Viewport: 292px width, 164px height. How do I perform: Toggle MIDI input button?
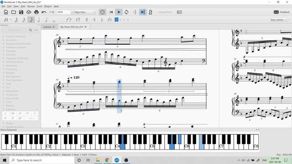[x=102, y=12]
